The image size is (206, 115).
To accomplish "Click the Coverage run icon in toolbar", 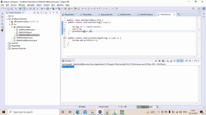I will pos(53,9).
